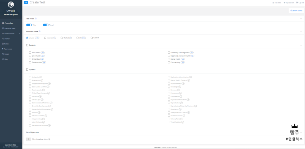Open Previous Tests in sidebar

point(9,29)
